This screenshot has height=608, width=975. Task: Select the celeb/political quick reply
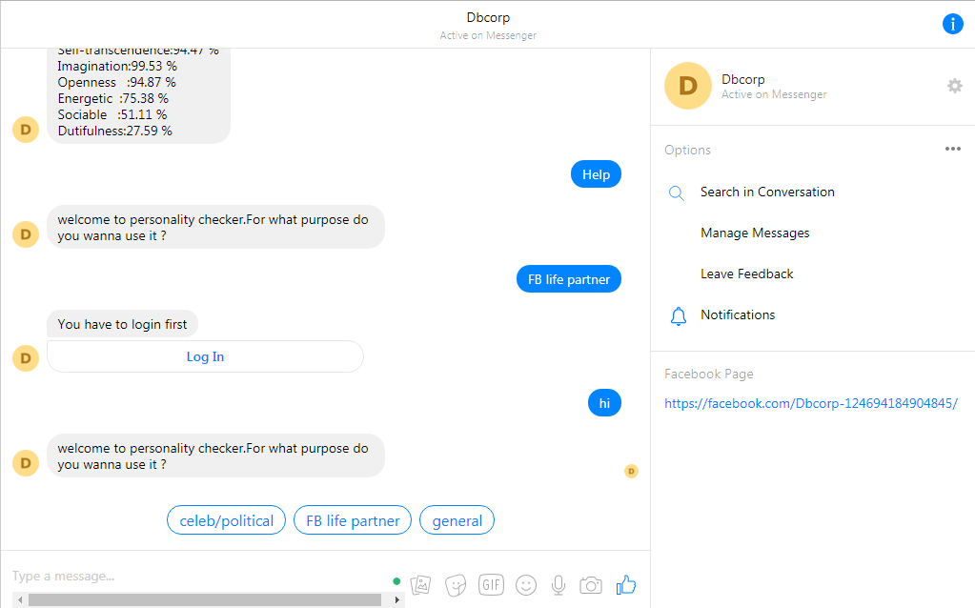click(226, 520)
